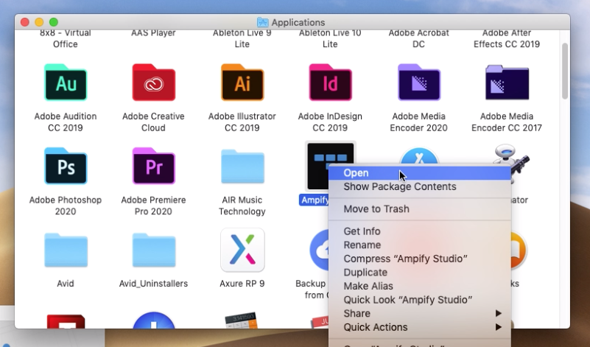Choose Open from the context menu
This screenshot has width=590, height=347.
420,172
